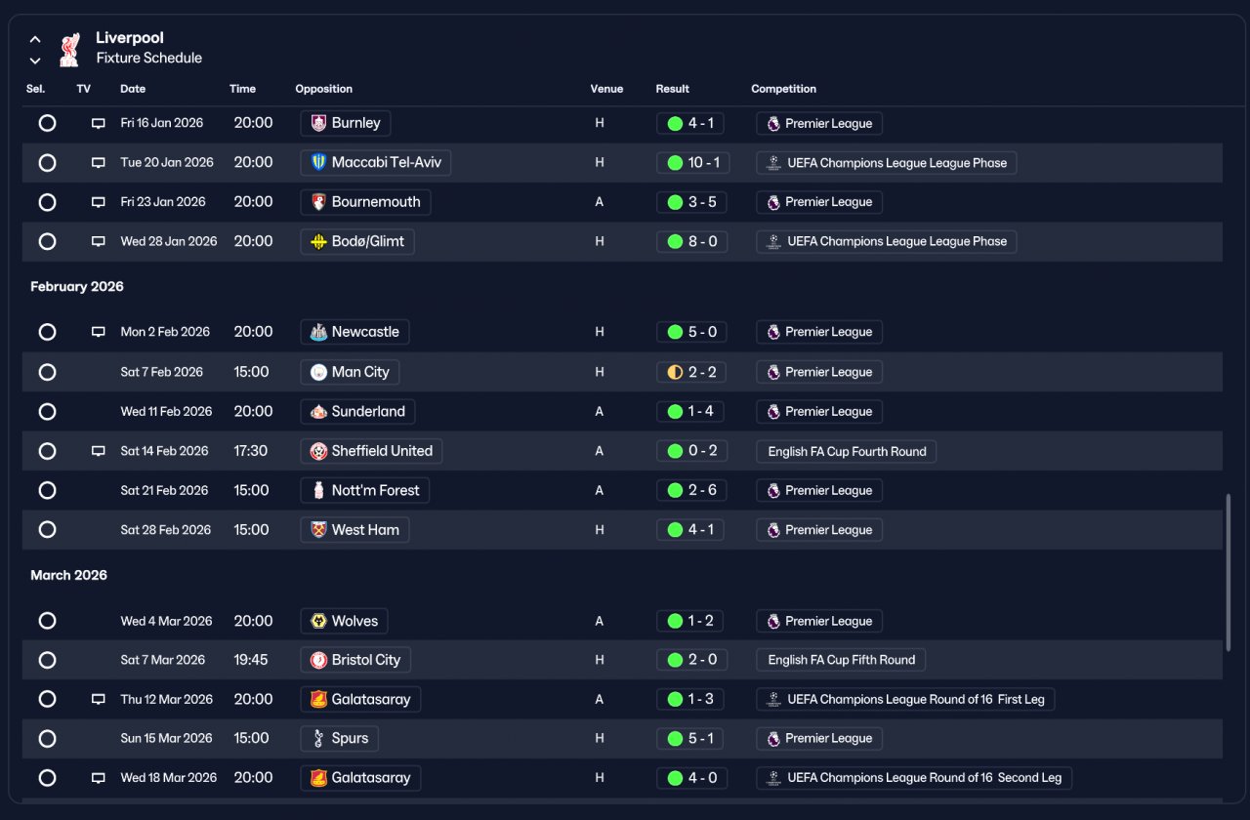Sort by the Competition column header
This screenshot has width=1250, height=820.
click(783, 89)
